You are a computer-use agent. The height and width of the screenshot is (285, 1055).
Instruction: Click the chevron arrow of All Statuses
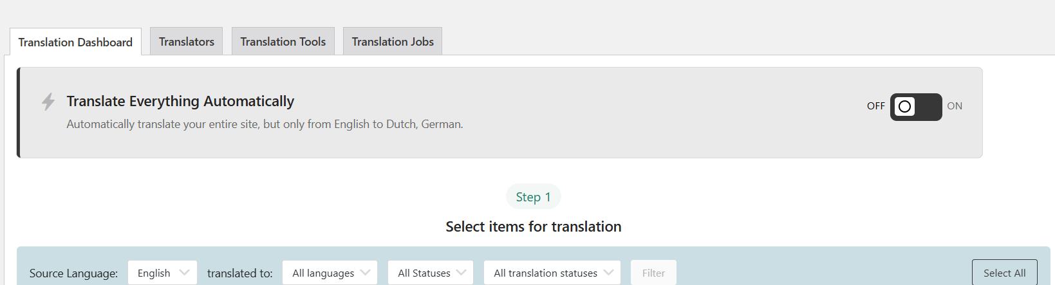point(461,272)
